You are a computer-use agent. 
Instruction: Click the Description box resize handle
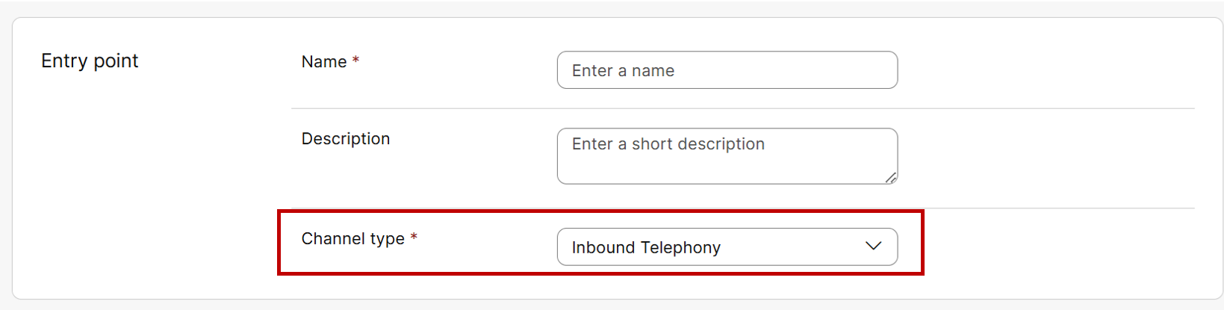(890, 178)
